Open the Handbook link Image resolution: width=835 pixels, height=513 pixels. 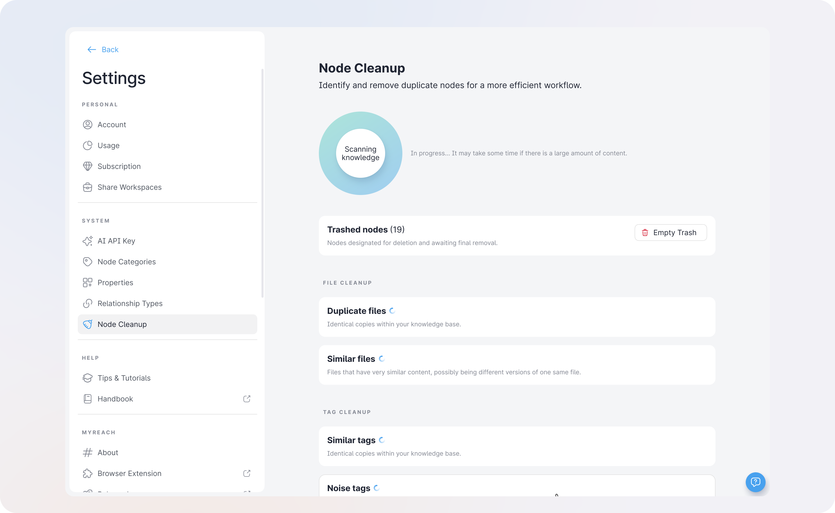(168, 399)
